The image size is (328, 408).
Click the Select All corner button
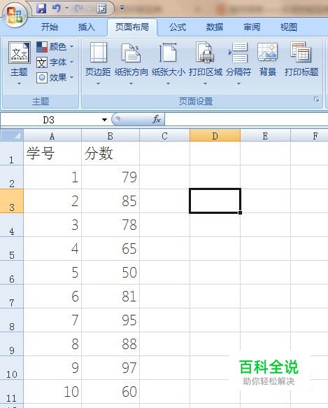pyautogui.click(x=12, y=135)
